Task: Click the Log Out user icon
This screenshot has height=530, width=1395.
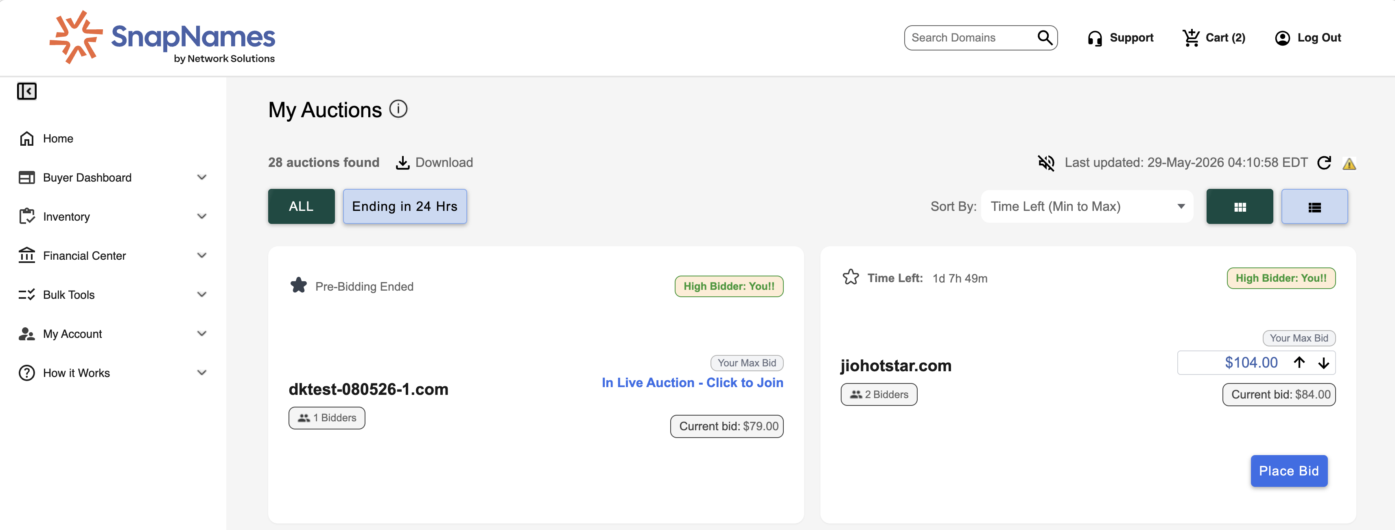Action: click(1282, 38)
